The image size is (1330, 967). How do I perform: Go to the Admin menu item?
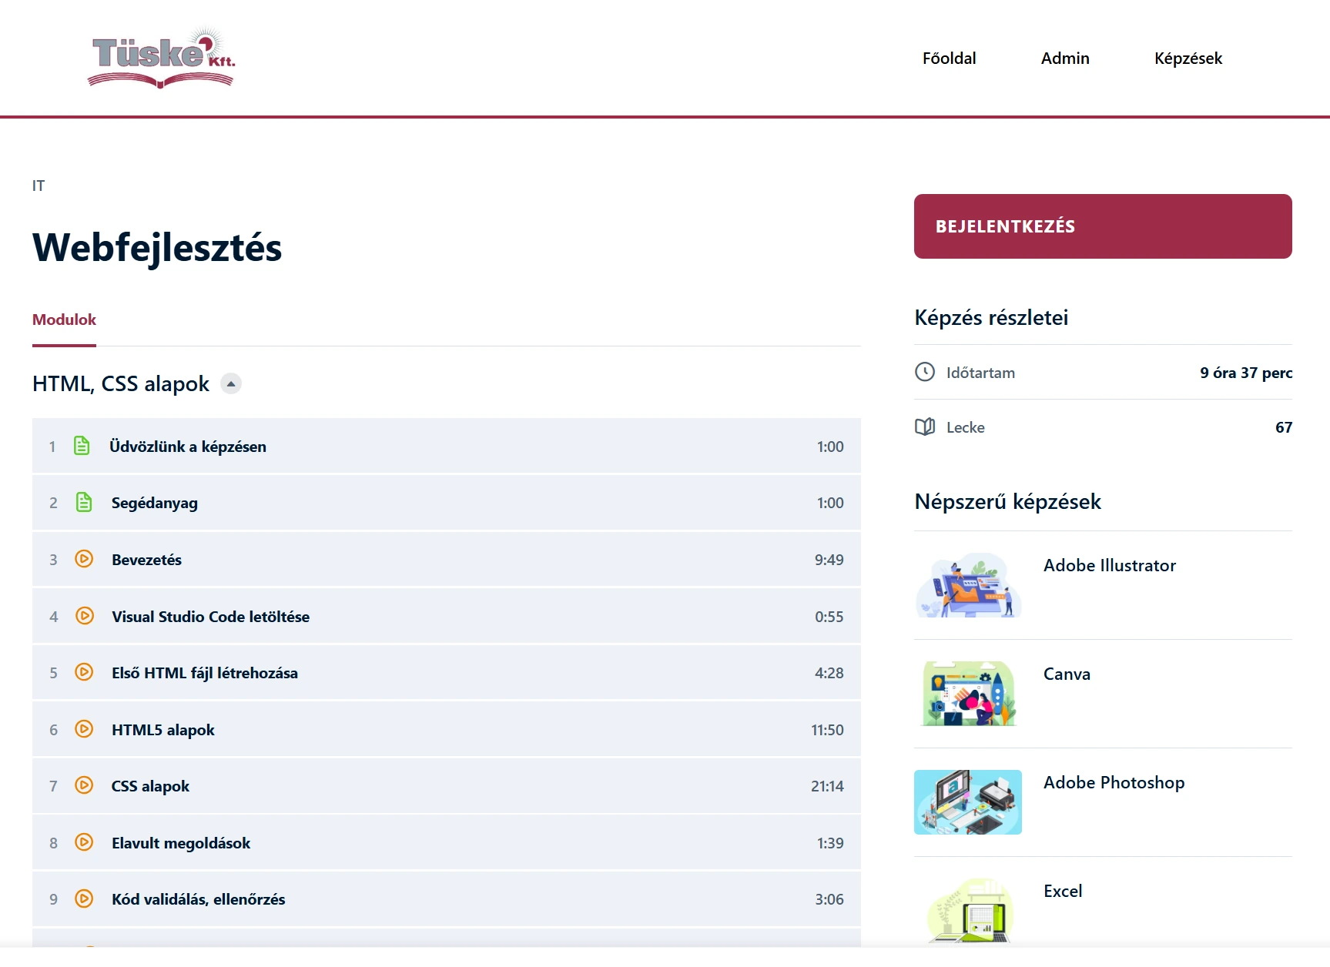tap(1064, 59)
